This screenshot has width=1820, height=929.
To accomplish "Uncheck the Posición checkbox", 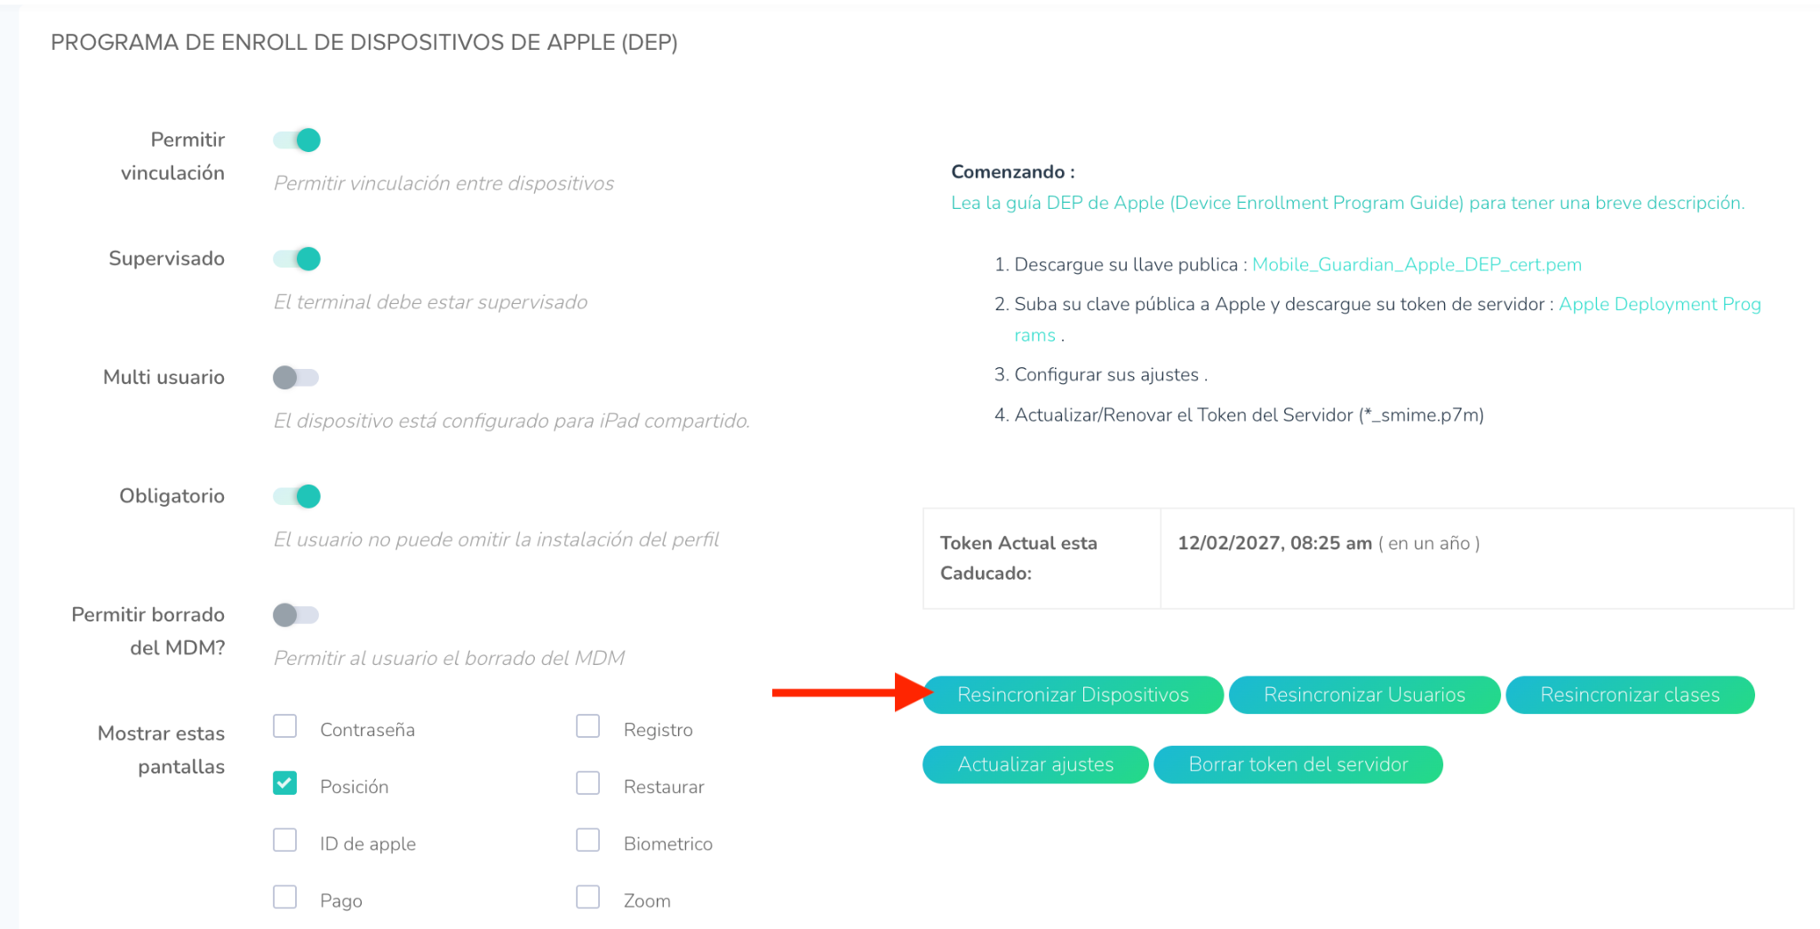I will (x=285, y=783).
